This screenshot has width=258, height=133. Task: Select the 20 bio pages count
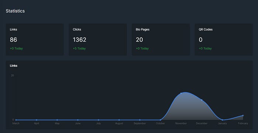(x=139, y=40)
